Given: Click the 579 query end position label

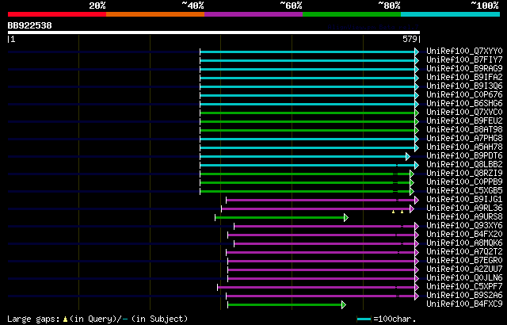Looking at the screenshot, I should (x=410, y=39).
